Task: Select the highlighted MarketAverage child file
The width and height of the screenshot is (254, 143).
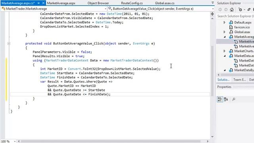Action: (x=246, y=41)
